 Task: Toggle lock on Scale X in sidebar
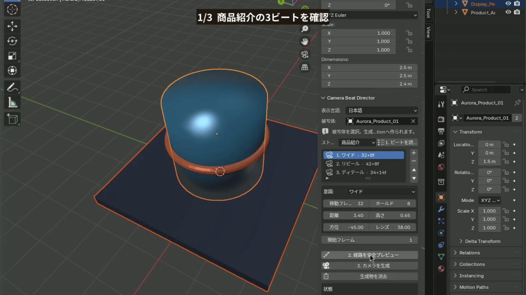point(409,33)
